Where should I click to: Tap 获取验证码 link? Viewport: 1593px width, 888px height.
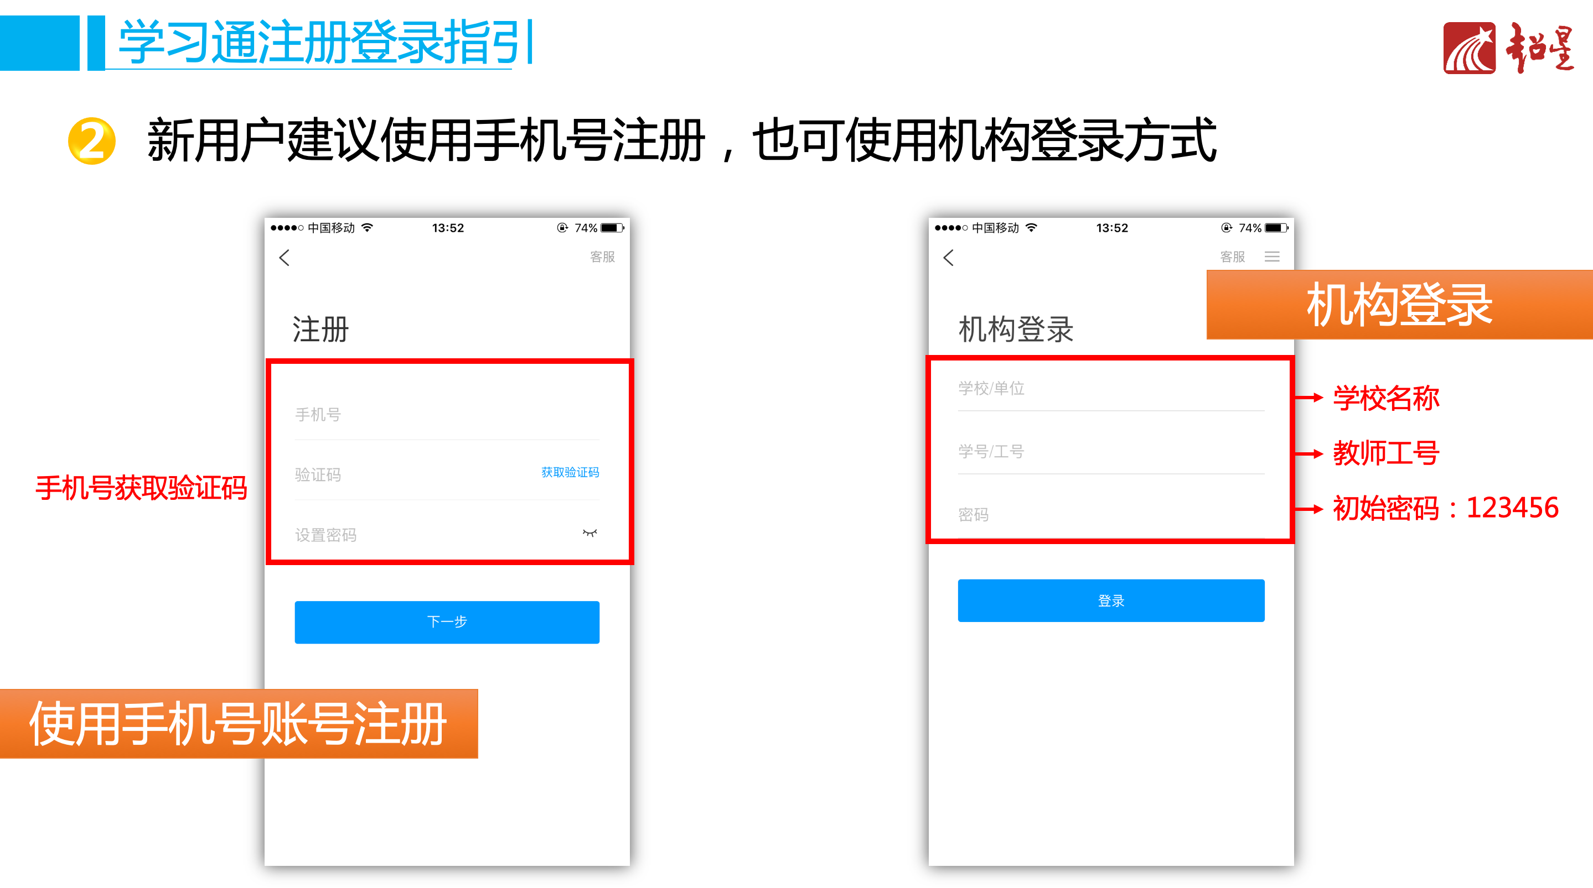(570, 472)
